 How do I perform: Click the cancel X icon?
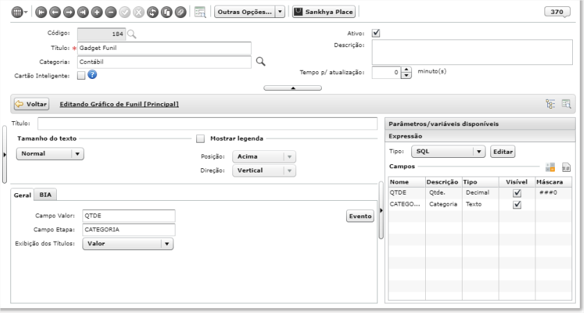pyautogui.click(x=139, y=12)
